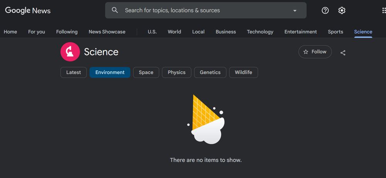The image size is (386, 178).
Task: Select the Environment filter chip
Action: 110,72
